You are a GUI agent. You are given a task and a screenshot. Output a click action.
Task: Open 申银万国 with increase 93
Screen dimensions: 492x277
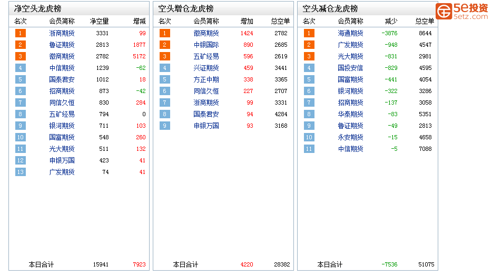tap(206, 126)
